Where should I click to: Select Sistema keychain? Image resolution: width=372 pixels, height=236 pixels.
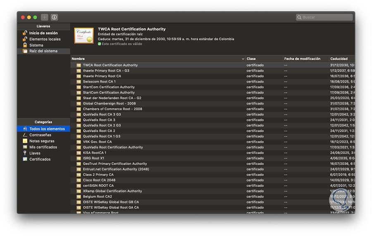click(36, 45)
